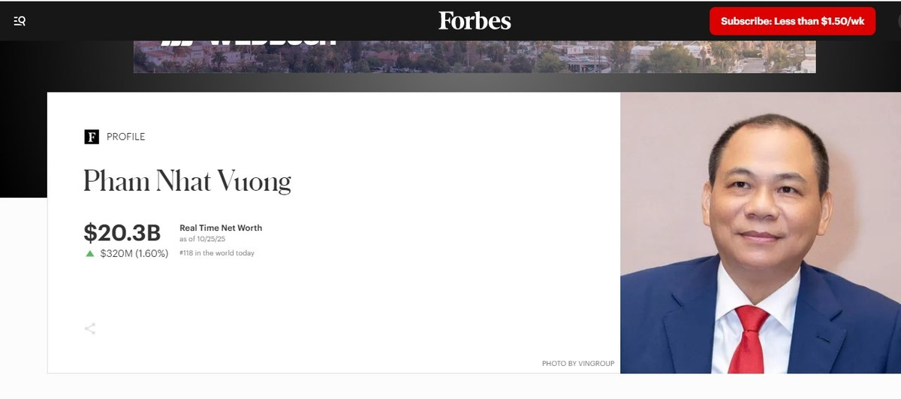The height and width of the screenshot is (399, 901).
Task: Click the 'Photo by Vingroup' credit
Action: click(x=578, y=364)
